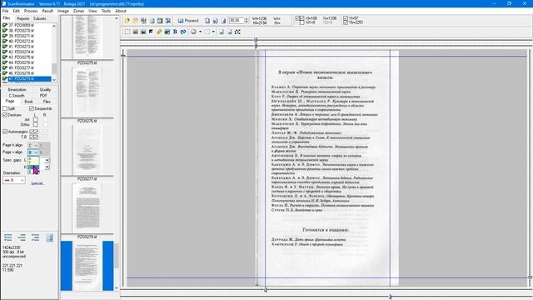Click the third page icon before zoom field
This screenshot has width=533, height=300.
[223, 21]
